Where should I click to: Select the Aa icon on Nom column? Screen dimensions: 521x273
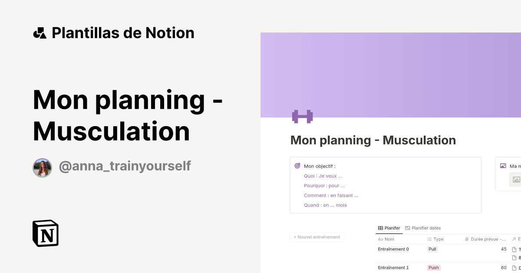[x=380, y=239]
